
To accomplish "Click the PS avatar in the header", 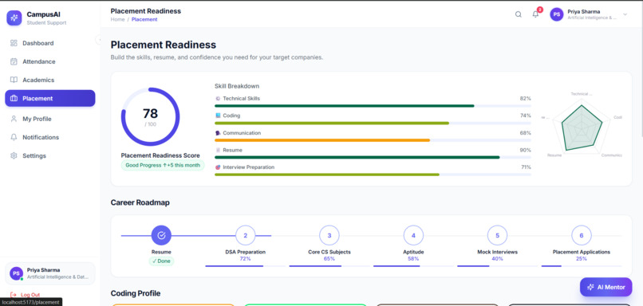I will 557,14.
